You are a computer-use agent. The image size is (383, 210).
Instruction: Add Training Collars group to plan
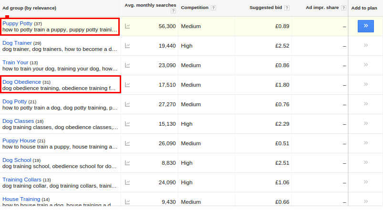click(x=366, y=182)
